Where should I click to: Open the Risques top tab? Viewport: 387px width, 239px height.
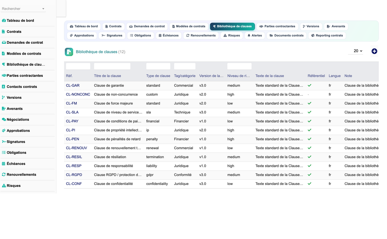click(232, 35)
